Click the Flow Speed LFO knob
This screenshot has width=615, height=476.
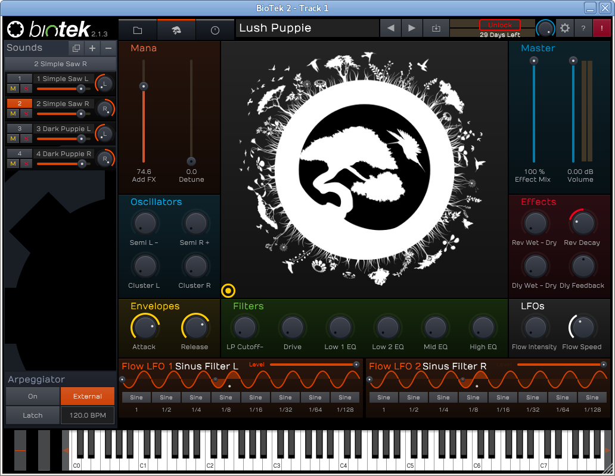click(x=582, y=328)
